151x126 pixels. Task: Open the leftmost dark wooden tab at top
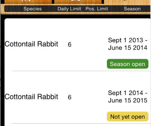[28, 2]
